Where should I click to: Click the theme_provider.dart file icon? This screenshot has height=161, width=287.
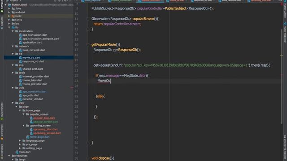pos(20,84)
